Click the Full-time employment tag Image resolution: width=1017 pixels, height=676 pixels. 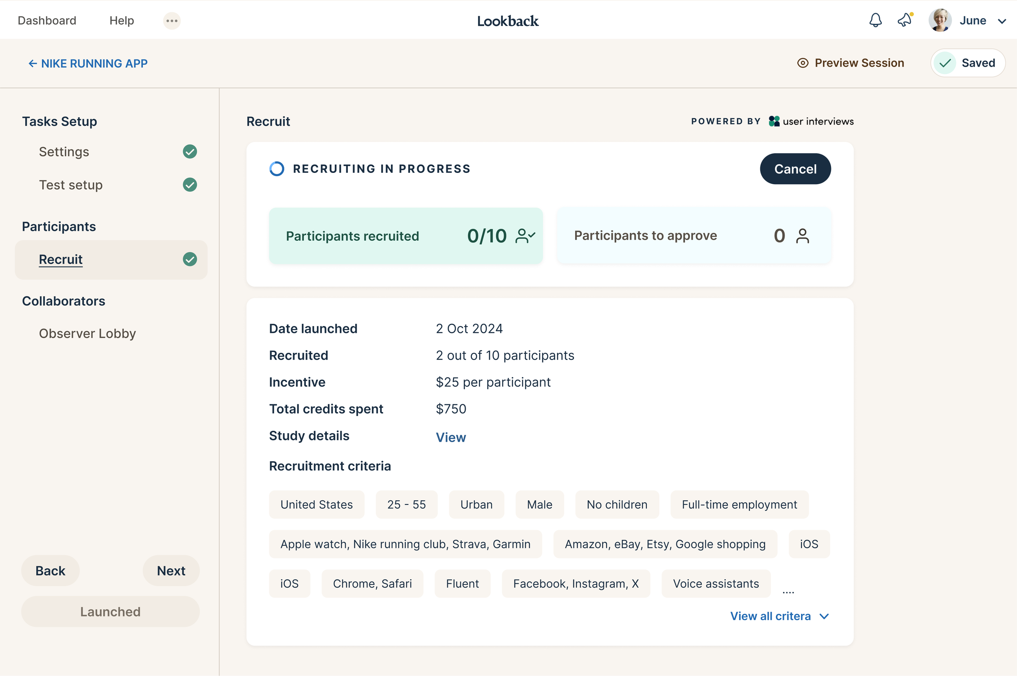click(x=740, y=505)
